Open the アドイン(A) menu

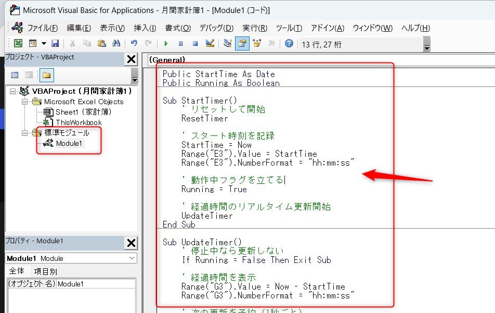[328, 28]
